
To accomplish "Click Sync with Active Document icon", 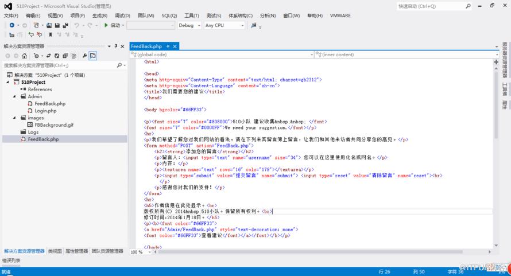I will click(49, 56).
